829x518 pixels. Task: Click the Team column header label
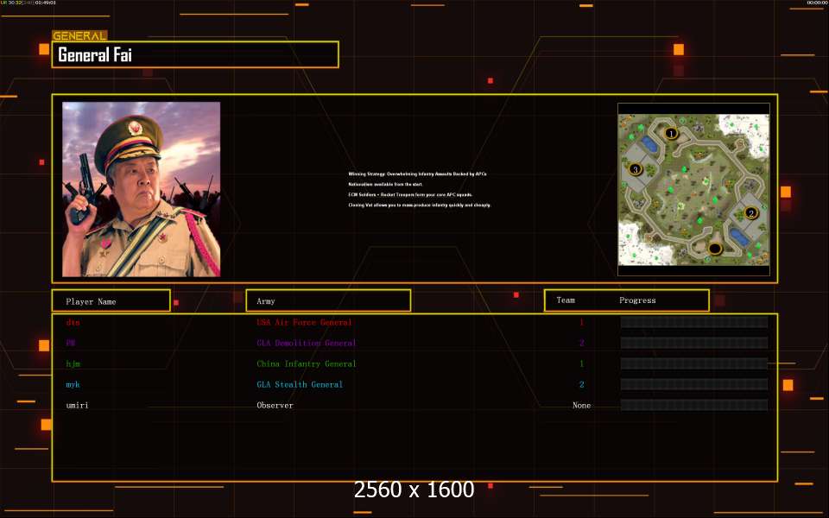coord(566,300)
